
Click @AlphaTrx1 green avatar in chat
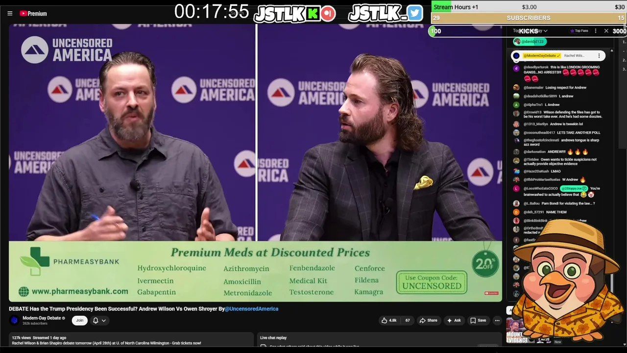click(x=516, y=104)
